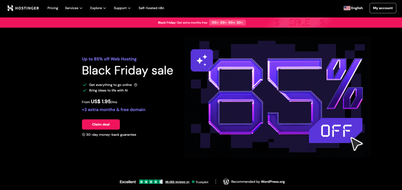Image resolution: width=402 pixels, height=190 pixels.
Task: Click the Claim deal button
Action: [x=100, y=124]
